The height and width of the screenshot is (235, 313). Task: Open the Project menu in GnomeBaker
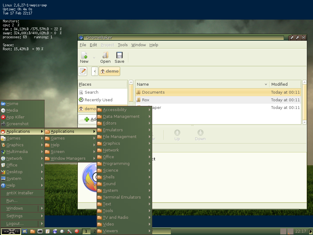tap(107, 45)
